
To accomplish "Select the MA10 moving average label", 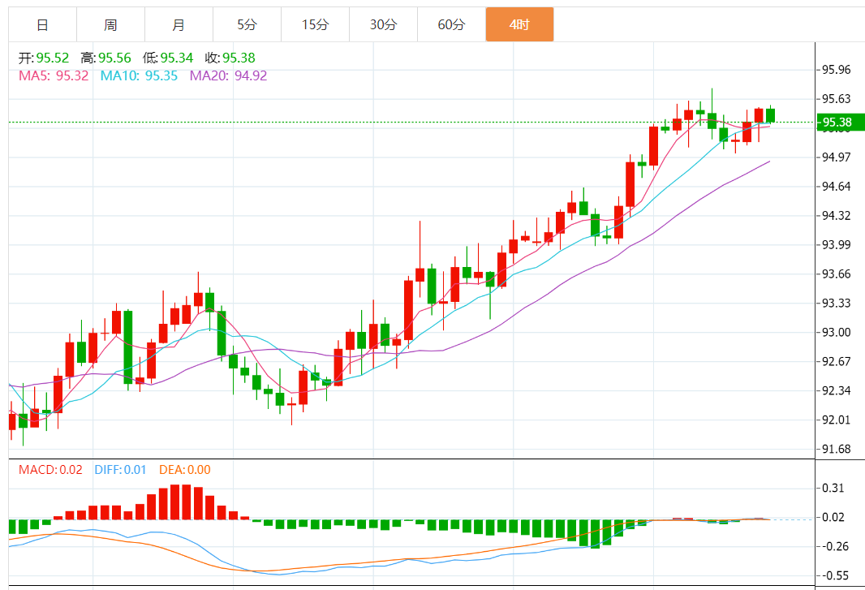I will click(139, 75).
